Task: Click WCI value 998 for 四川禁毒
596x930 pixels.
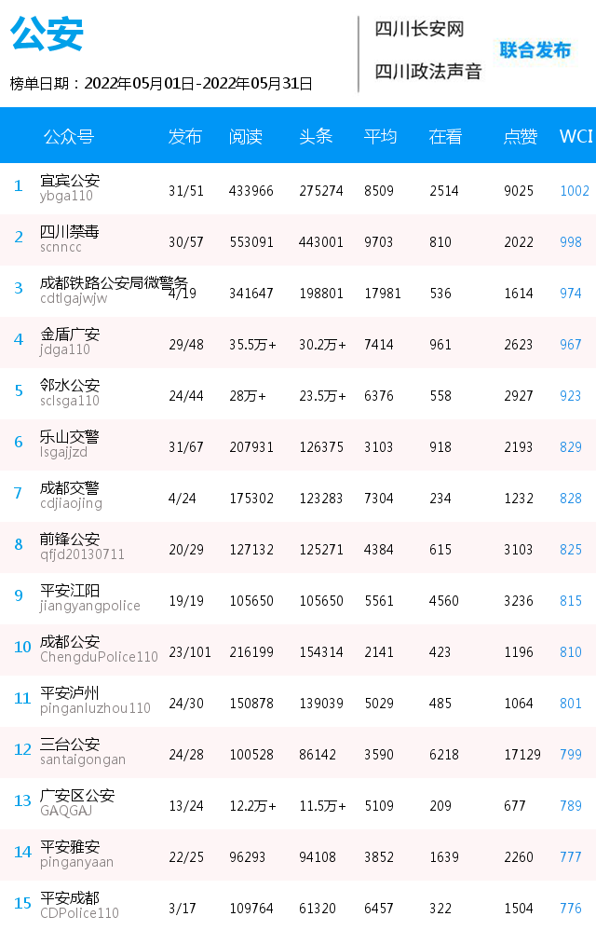Action: tap(571, 242)
